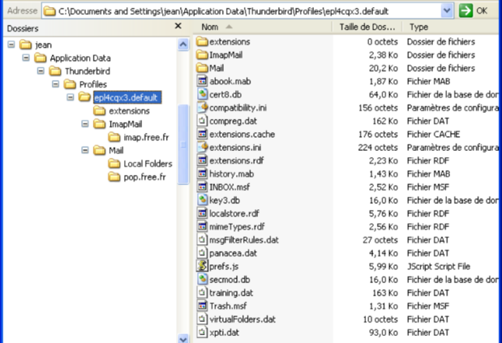
Task: Click the prefs.js script file icon
Action: click(x=202, y=266)
